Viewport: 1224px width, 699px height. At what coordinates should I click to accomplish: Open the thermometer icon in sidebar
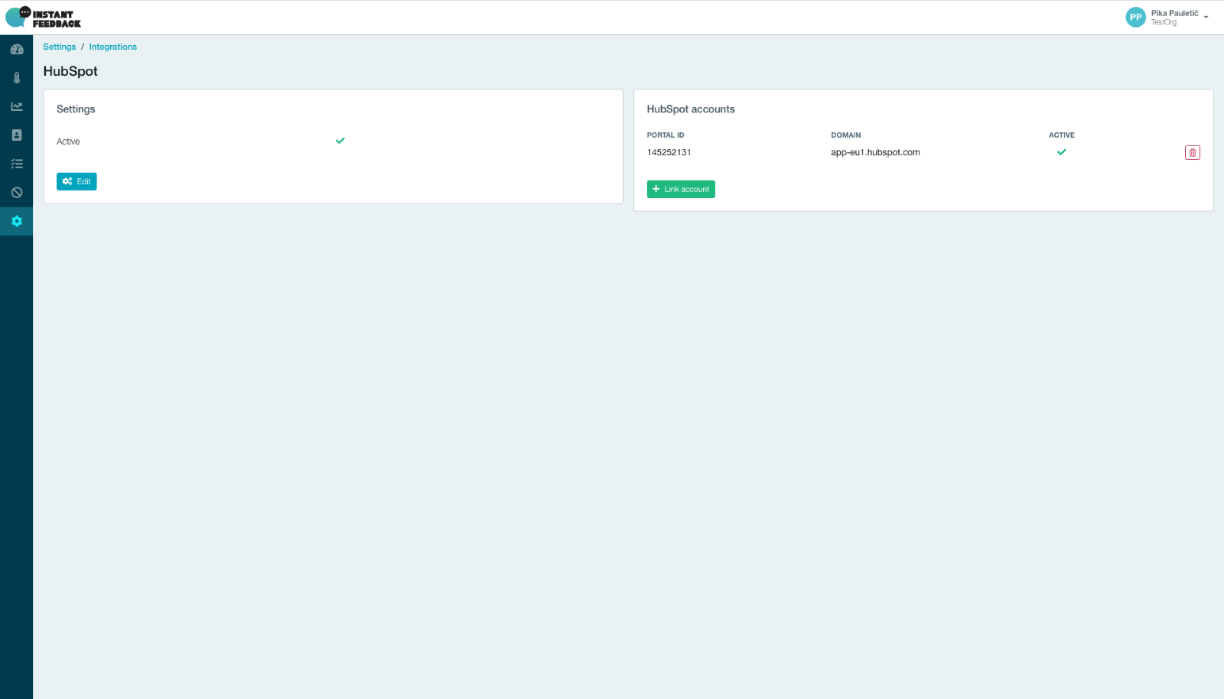tap(17, 78)
